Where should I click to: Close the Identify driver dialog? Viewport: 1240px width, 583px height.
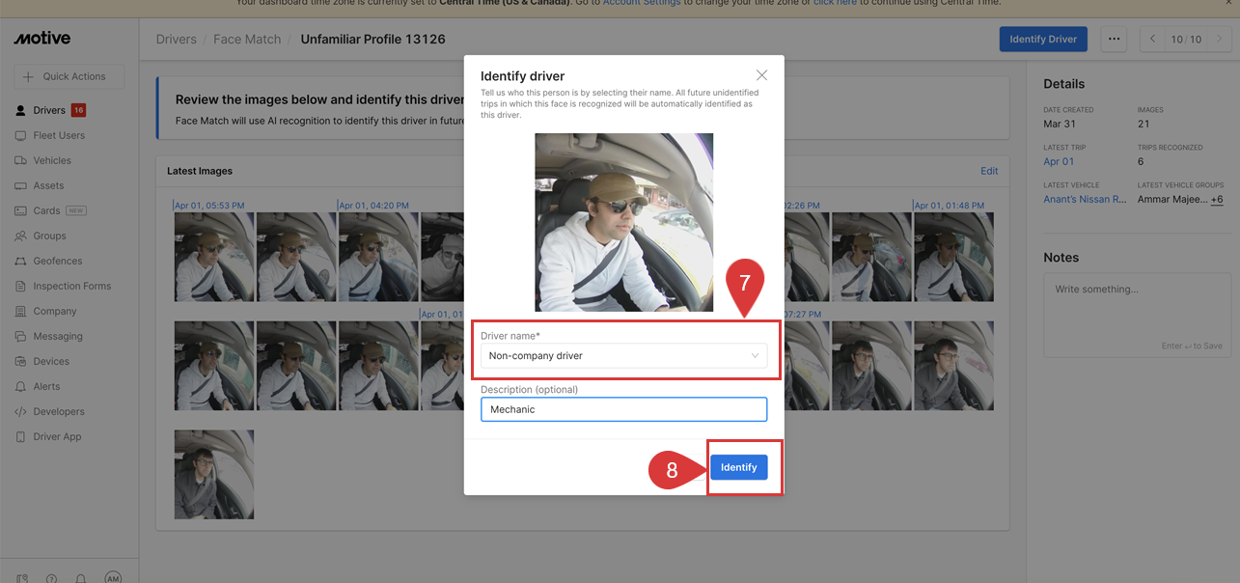761,75
